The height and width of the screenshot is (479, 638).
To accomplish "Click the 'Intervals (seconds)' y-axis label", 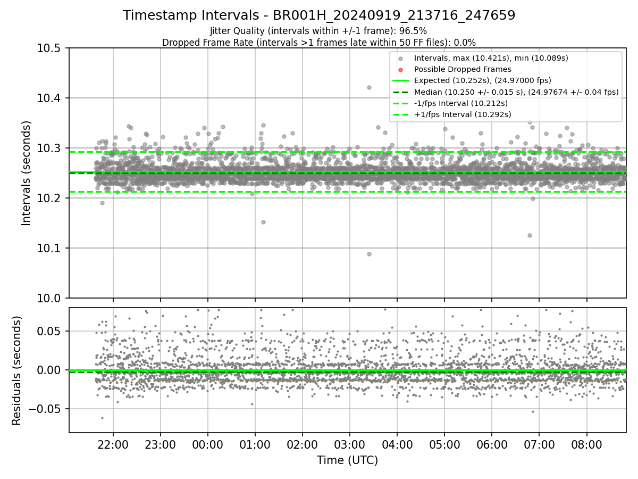I will [x=27, y=173].
